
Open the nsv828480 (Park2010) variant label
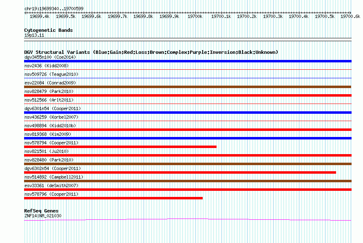49,160
